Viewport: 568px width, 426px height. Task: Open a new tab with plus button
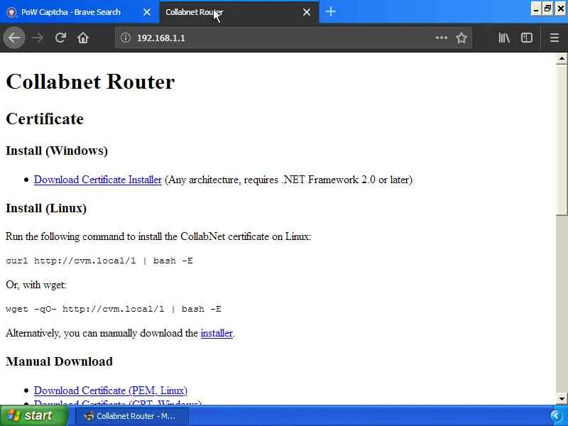click(x=331, y=12)
